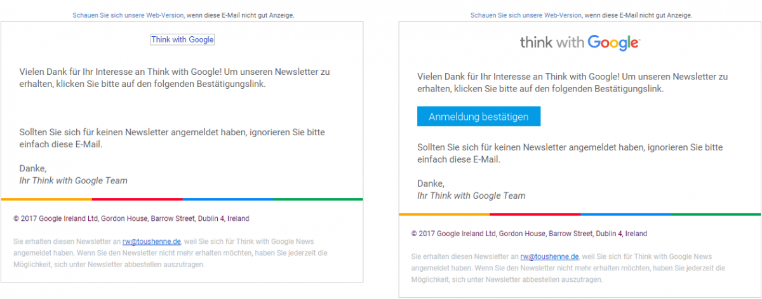This screenshot has height=299, width=762.
Task: Click "Ihr Think with Google Team" in the image-blocked email
Action: [73, 180]
